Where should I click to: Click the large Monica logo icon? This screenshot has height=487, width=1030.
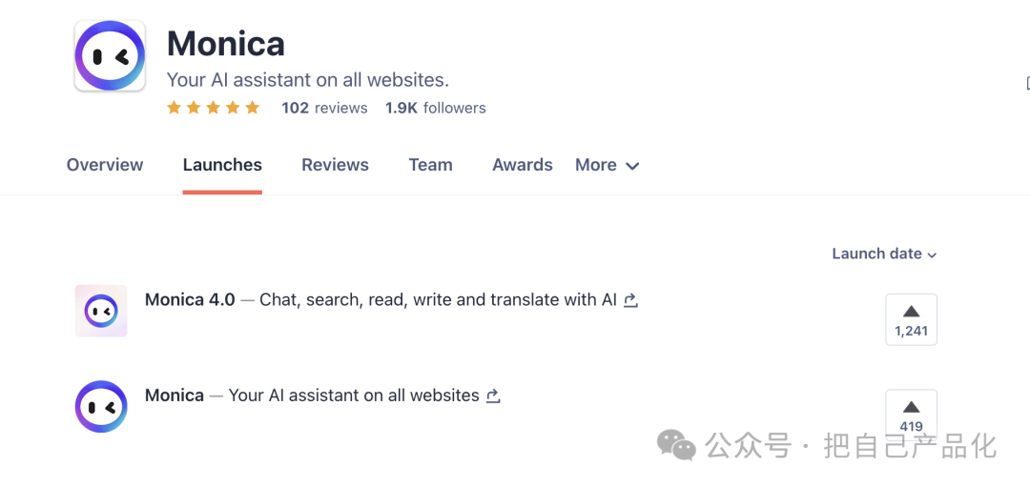pos(110,56)
